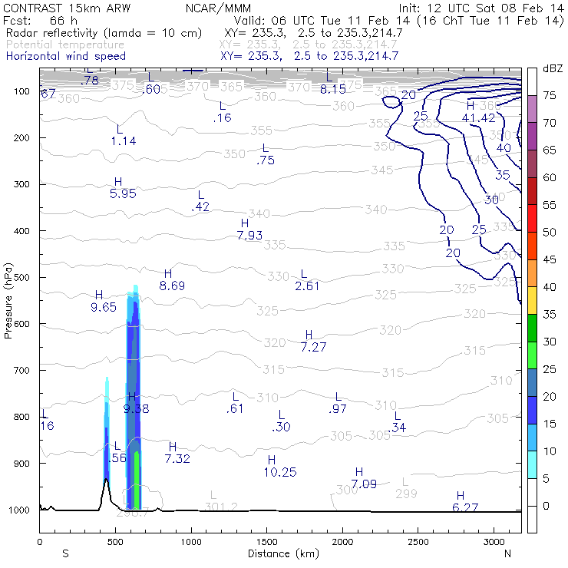Pick the light green 25-30 dBZ colorbar segment
Viewport: 568px width, 568px height.
tap(532, 355)
